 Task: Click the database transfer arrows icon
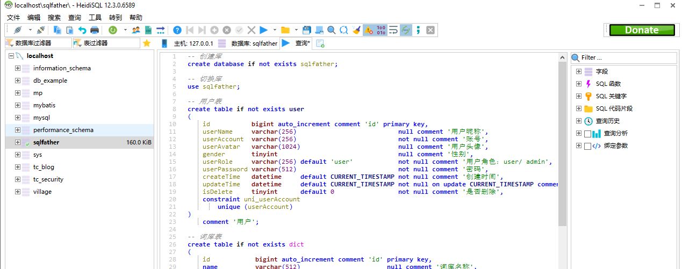click(161, 30)
